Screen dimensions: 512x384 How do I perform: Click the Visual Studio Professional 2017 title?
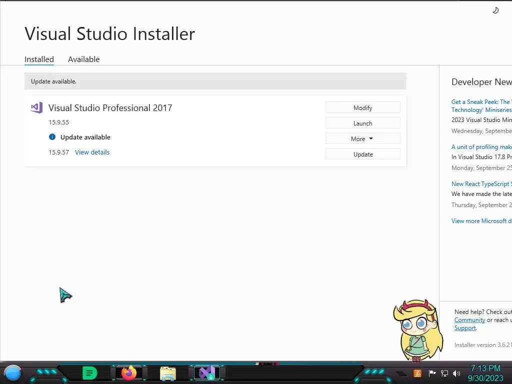110,108
